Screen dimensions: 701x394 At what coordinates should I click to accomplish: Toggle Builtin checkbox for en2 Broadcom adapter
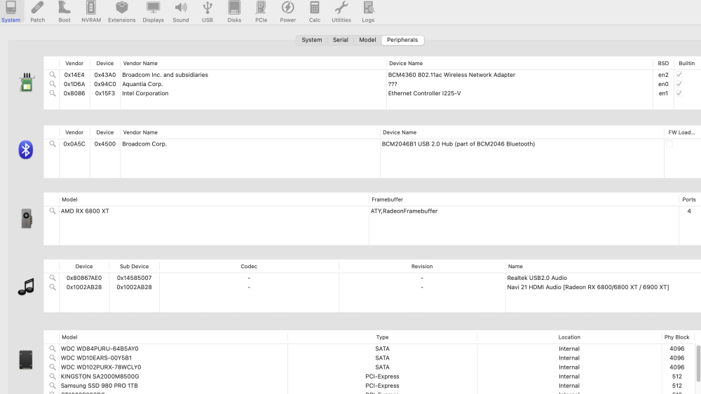679,75
